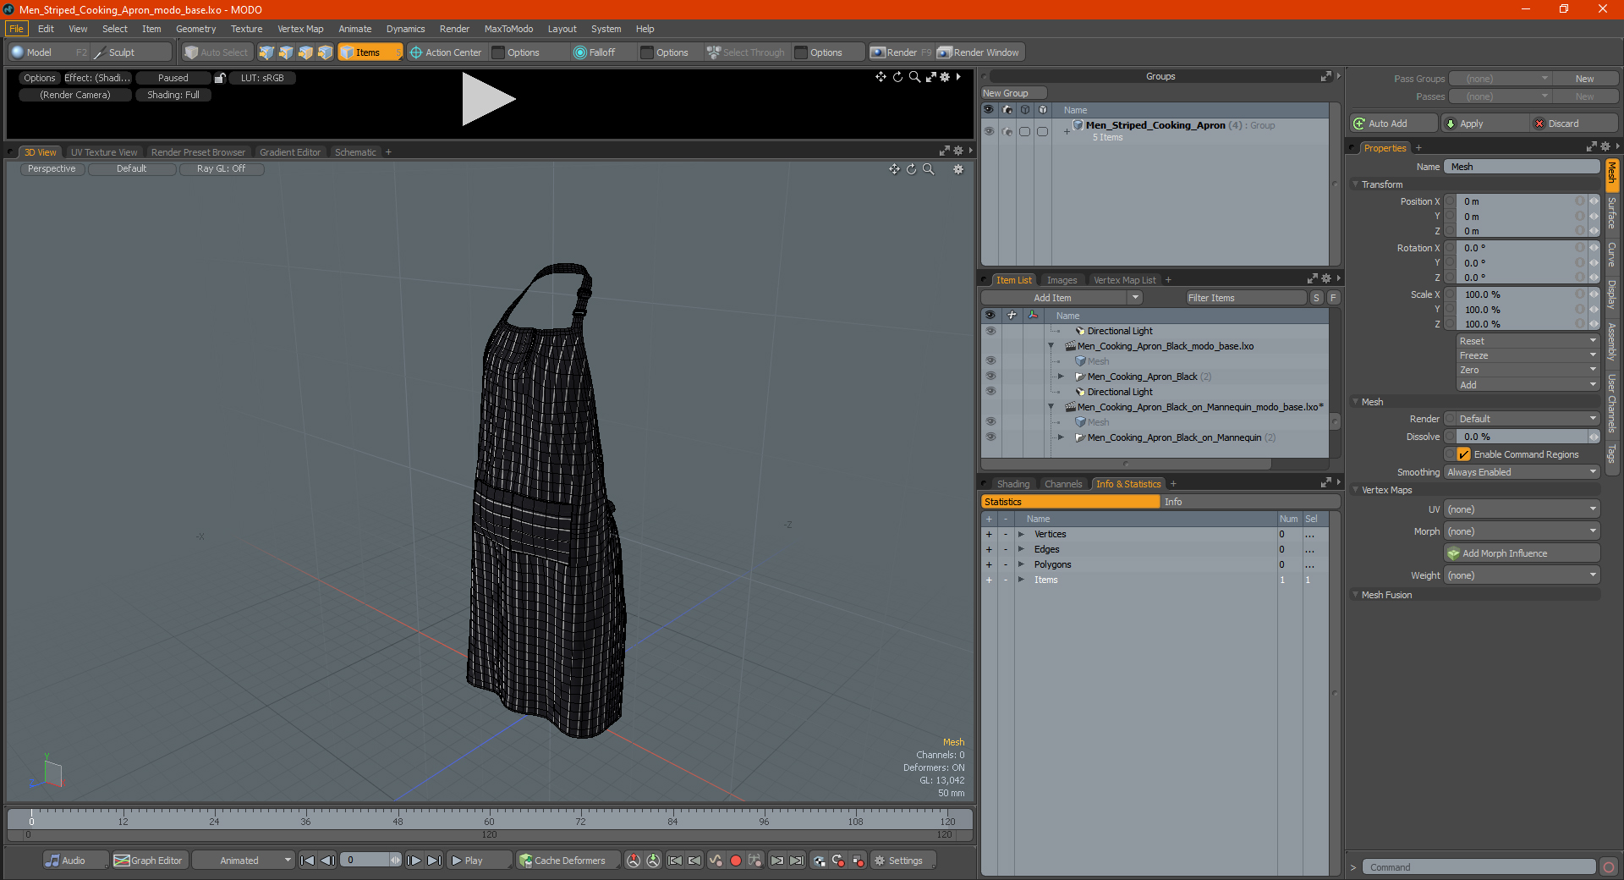This screenshot has height=880, width=1624.
Task: Select Polygons selection mode cube icon
Action: click(305, 52)
